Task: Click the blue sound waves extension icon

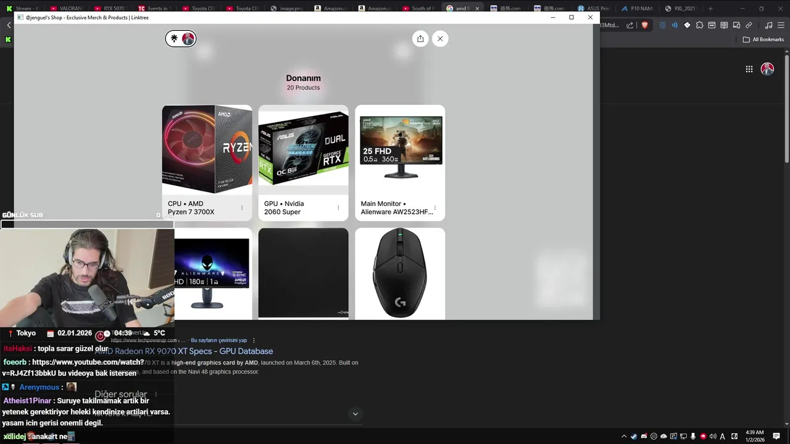Action: pos(675,25)
